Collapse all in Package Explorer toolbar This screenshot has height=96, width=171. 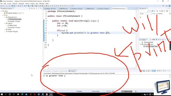pyautogui.click(x=30, y=8)
